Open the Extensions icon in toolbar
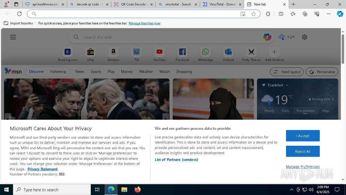Screen dimensions: 346x195 click(268, 14)
